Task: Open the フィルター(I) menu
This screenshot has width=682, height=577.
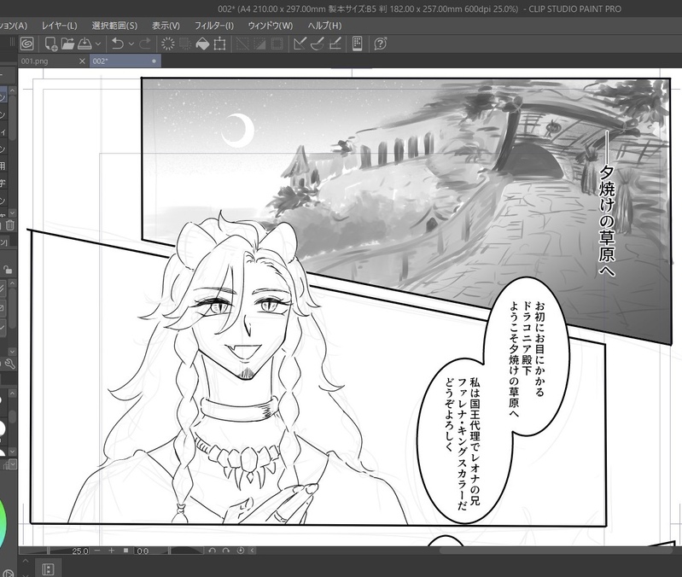Action: point(214,26)
